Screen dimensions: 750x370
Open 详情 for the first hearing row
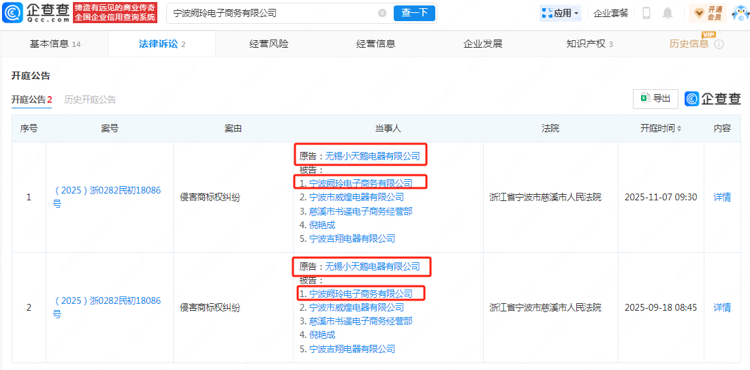tap(722, 198)
